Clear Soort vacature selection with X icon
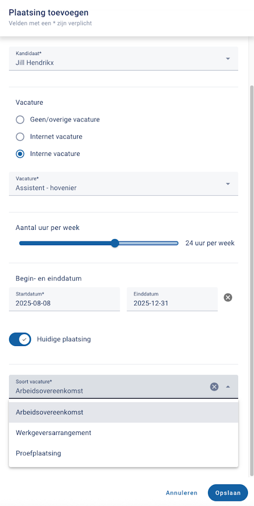254x506 pixels. 214,387
